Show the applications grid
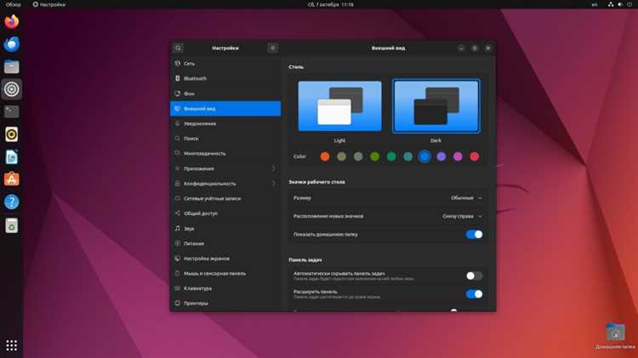The height and width of the screenshot is (358, 638). (11, 345)
